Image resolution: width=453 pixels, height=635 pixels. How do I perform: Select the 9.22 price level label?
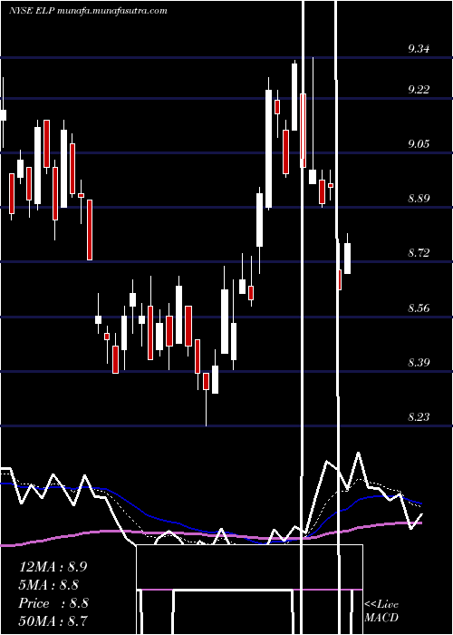[419, 90]
